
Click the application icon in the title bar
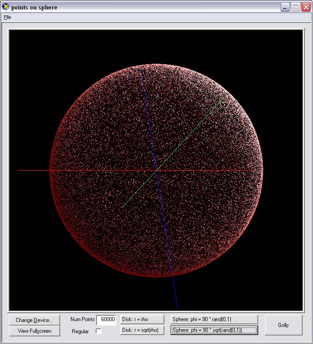6,7
